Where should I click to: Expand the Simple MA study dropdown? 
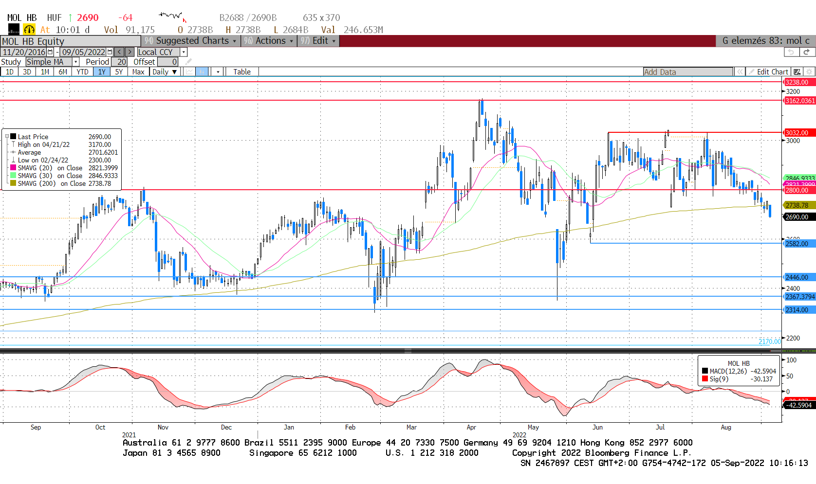pos(75,62)
